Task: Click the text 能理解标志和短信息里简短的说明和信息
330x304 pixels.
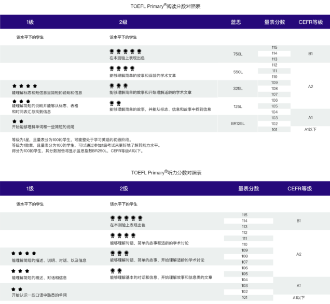Action: 47,93
